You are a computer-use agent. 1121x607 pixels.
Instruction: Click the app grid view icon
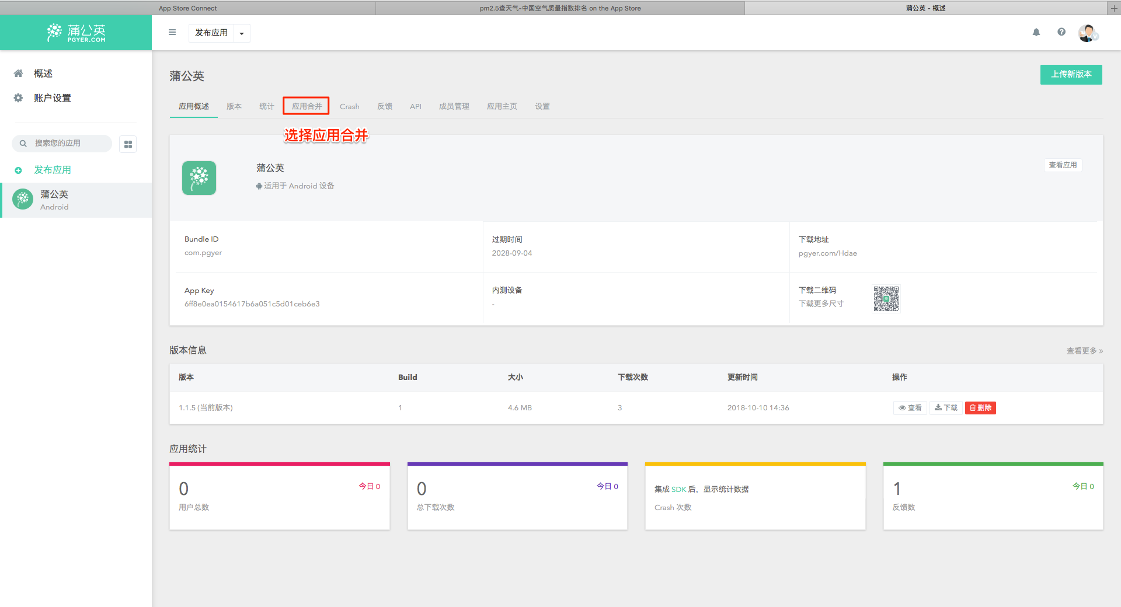coord(128,144)
